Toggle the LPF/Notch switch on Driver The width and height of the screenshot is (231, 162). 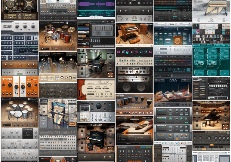pyautogui.click(x=32, y=79)
